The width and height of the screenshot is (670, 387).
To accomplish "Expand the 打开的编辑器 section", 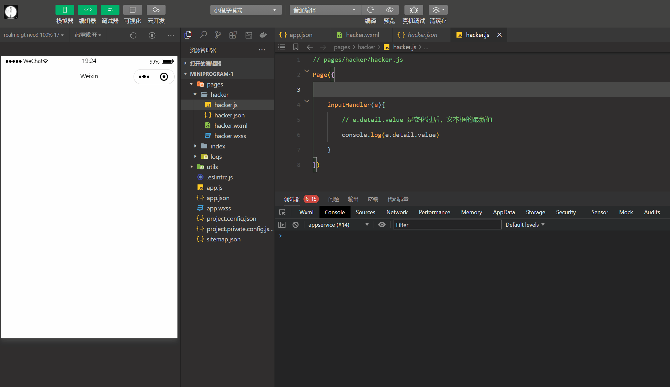I will pyautogui.click(x=228, y=63).
